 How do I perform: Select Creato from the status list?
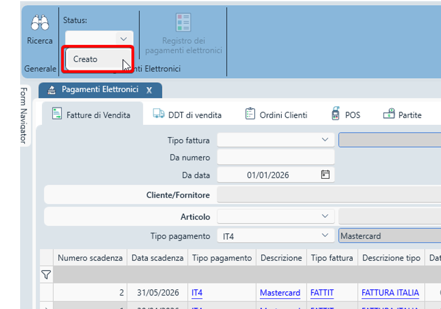(98, 59)
